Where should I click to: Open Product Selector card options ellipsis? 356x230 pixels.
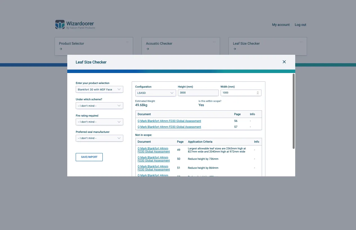(x=127, y=42)
